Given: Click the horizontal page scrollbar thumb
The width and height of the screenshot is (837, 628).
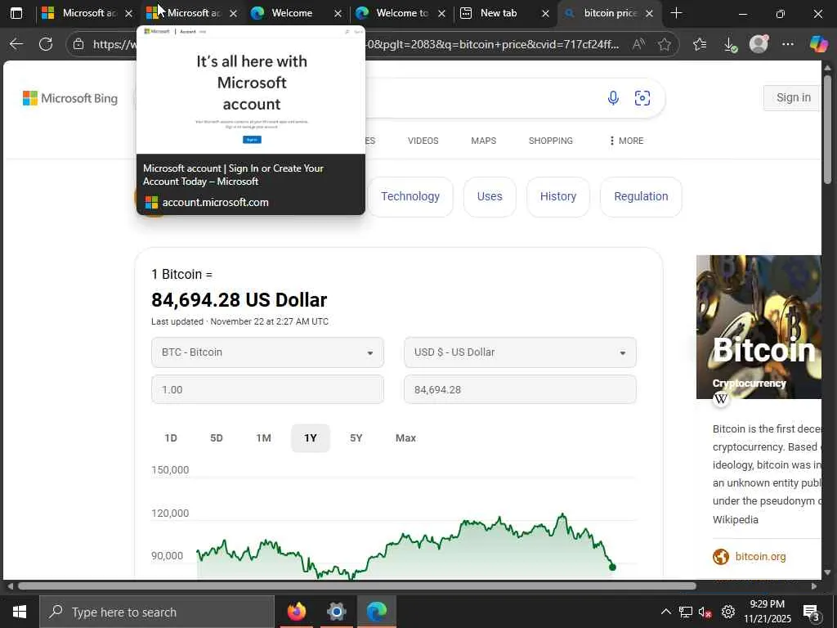Looking at the screenshot, I should point(357,585).
